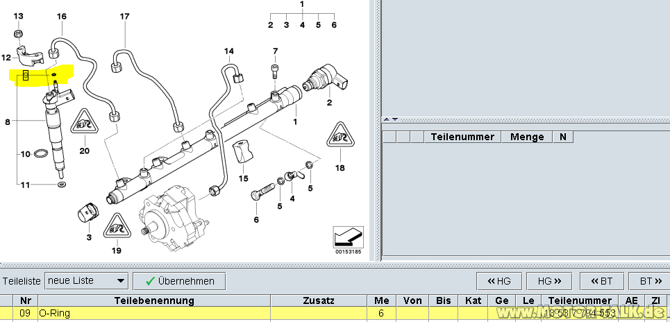Image resolution: width=670 pixels, height=322 pixels.
Task: Click the high-pressure pump drawing
Action: click(x=174, y=220)
